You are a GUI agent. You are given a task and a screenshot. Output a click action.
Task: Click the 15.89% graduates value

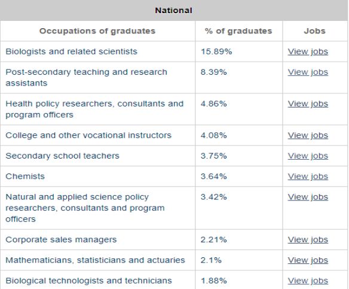216,51
